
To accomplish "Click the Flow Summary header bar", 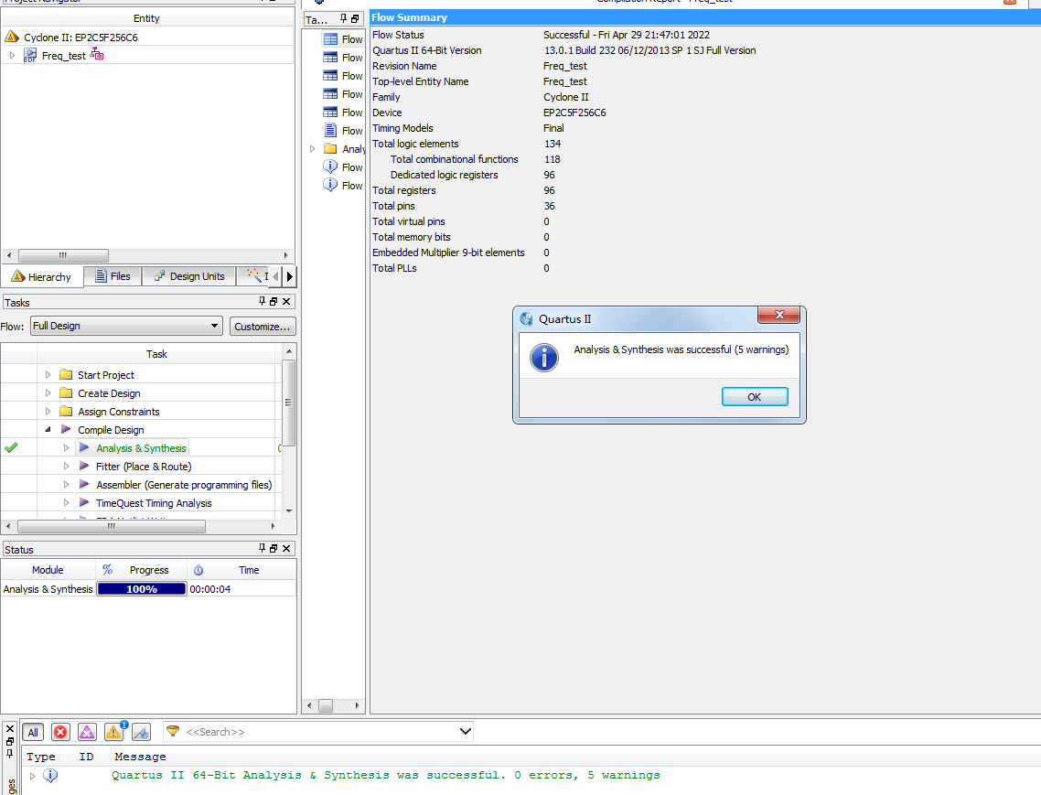I will (x=705, y=17).
